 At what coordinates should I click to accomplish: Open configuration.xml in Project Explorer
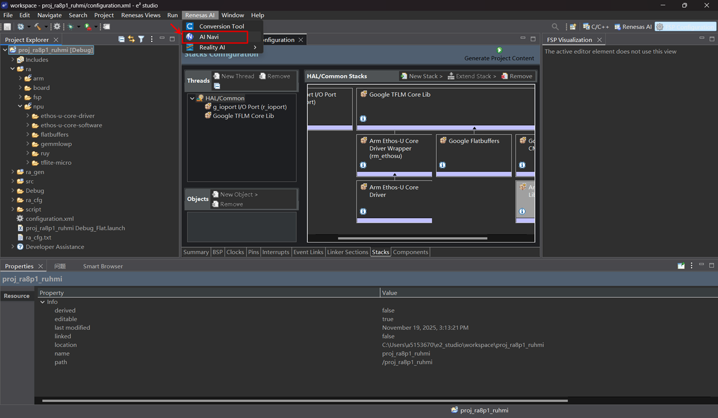[x=45, y=219]
